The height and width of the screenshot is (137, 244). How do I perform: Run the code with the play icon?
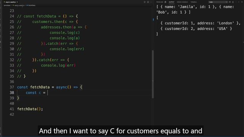pyautogui.click(x=144, y=2)
